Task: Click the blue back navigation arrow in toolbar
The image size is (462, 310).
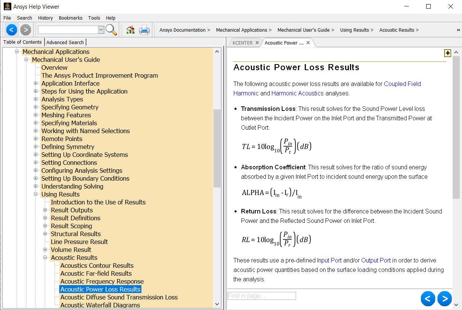Action: (12, 29)
